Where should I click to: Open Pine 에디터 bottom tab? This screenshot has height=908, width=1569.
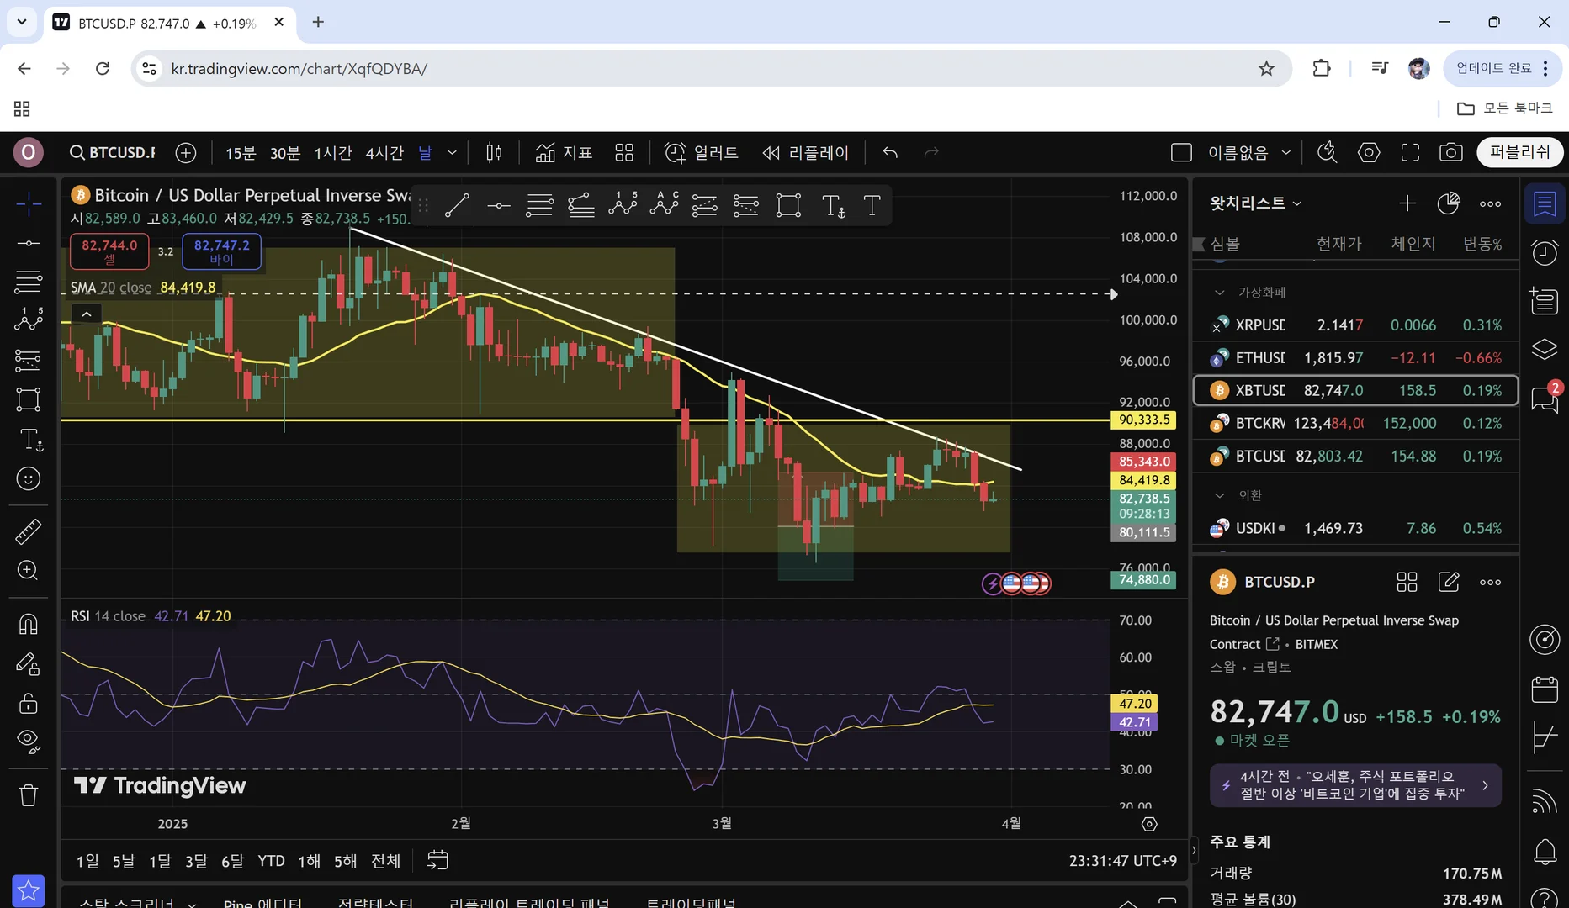262,903
